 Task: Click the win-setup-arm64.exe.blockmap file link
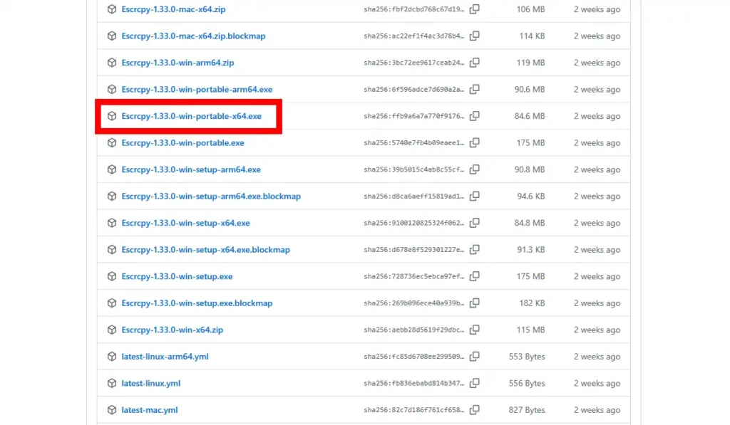pos(211,196)
